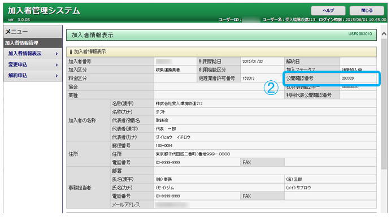Open 解約申込 menu item
391x217 pixels.
(18, 76)
